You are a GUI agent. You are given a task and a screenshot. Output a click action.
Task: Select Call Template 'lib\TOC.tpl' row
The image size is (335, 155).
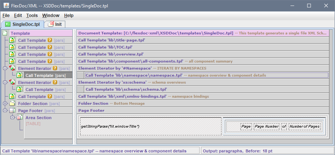[x=203, y=47]
